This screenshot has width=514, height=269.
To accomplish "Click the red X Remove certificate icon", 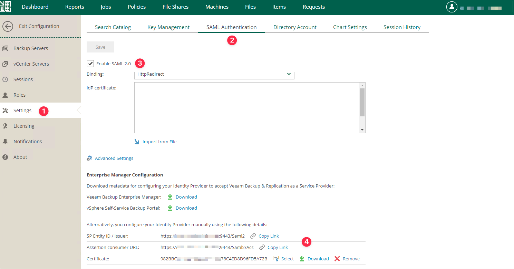I will tap(337, 259).
